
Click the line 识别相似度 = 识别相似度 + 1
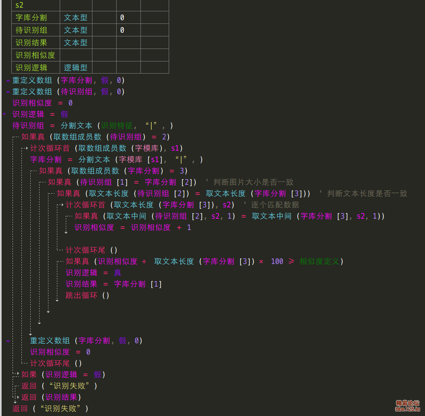133,228
